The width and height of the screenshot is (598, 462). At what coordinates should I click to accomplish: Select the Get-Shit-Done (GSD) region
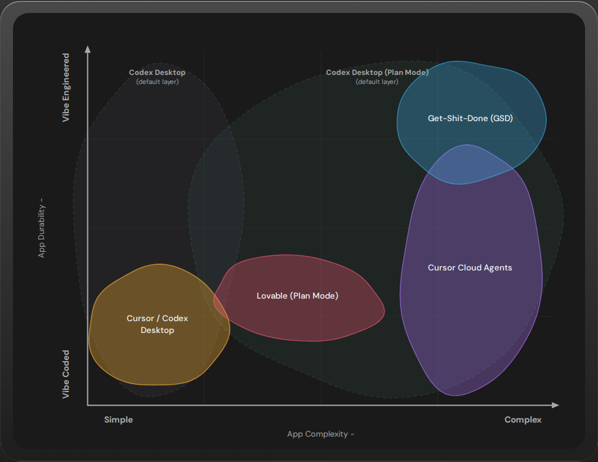pyautogui.click(x=470, y=118)
